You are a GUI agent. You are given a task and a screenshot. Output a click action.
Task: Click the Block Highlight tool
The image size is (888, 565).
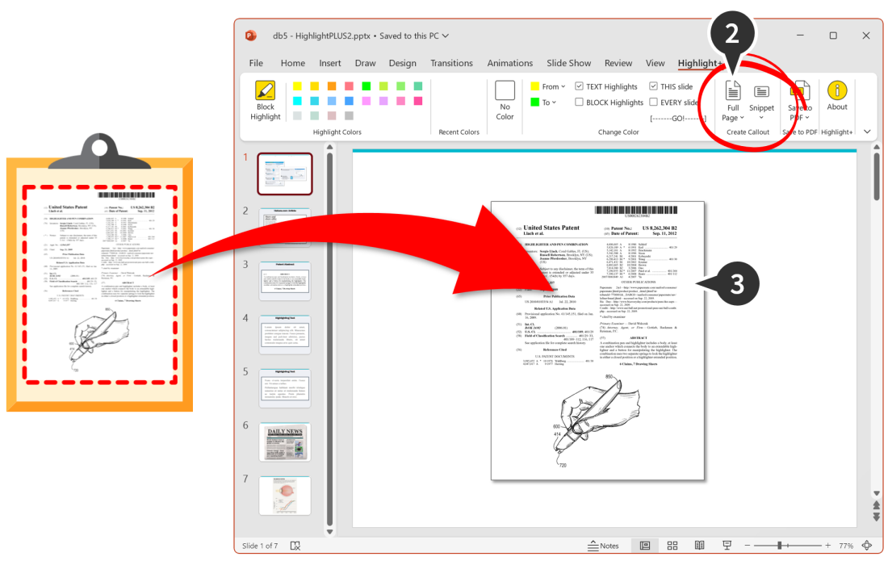265,101
